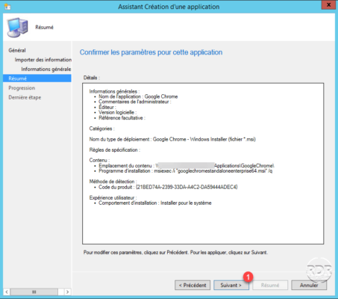Click the 'Méthode de détection :' heading
Screen dimensions: 338x299
click(113, 182)
